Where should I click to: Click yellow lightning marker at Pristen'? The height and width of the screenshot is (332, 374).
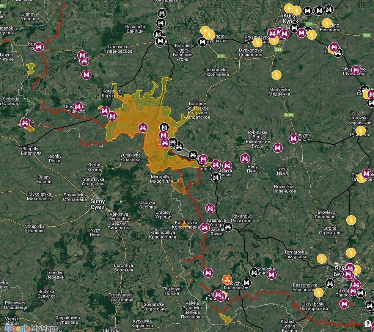pos(360,131)
